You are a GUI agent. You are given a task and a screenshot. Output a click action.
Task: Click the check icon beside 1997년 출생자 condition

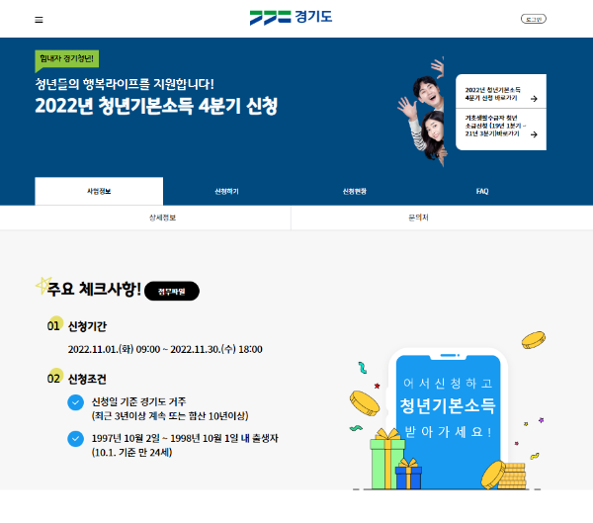point(76,439)
